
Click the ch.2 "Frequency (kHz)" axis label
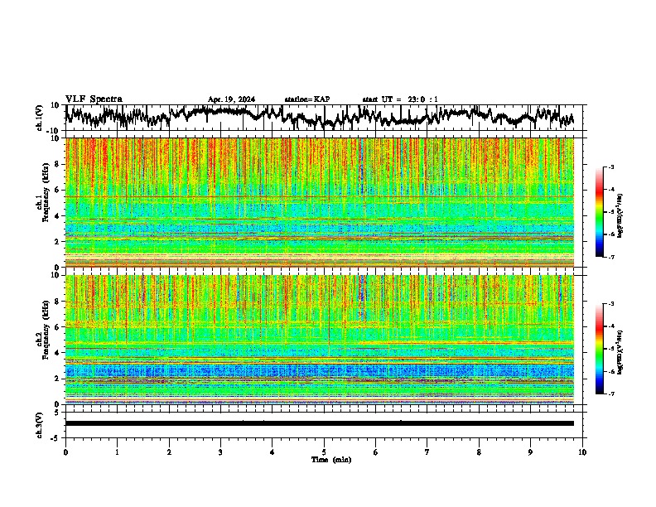pos(46,330)
